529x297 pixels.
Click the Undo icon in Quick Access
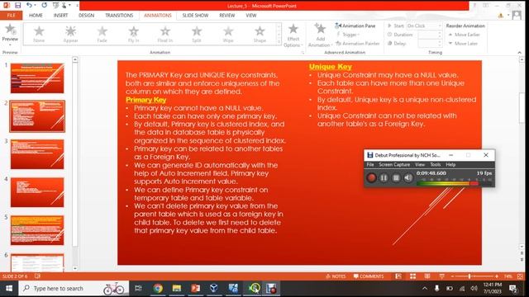pyautogui.click(x=29, y=6)
